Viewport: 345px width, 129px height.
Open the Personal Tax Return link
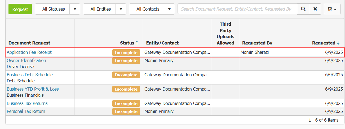click(x=26, y=111)
